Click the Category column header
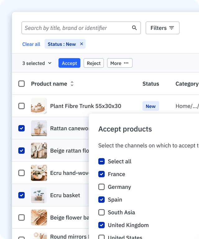Viewport: 199px width, 239px height. (x=187, y=84)
